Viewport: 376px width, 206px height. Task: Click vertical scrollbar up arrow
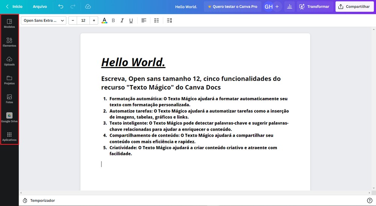pos(374,29)
